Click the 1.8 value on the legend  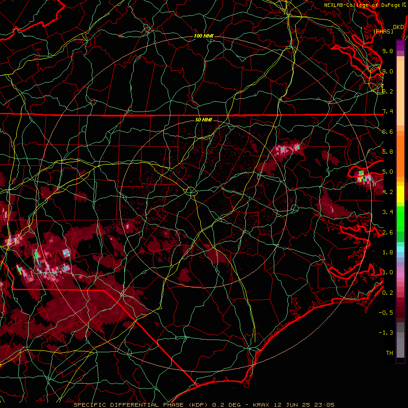[x=388, y=253]
